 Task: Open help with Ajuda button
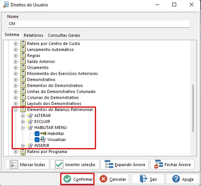(x=183, y=179)
